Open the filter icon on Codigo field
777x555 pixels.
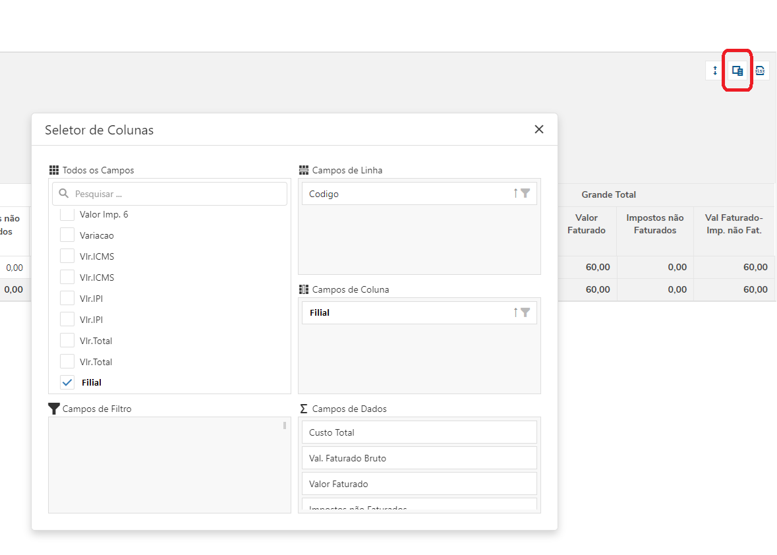click(525, 193)
